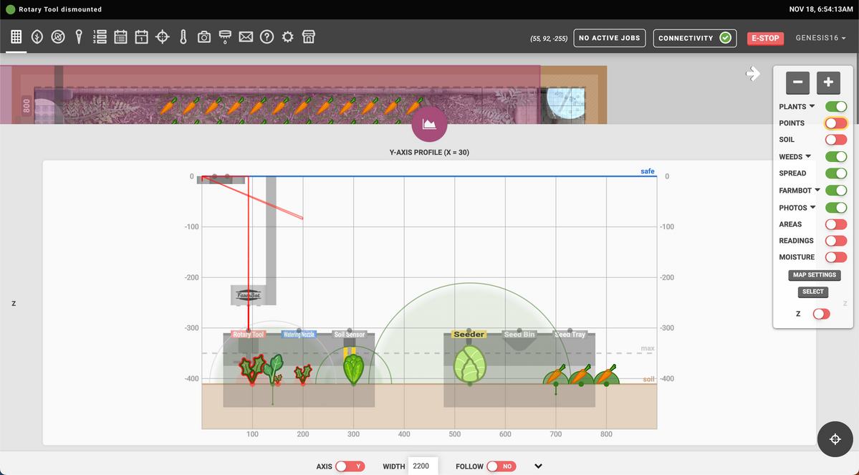Open the bottom bar chevron expander

[x=538, y=466]
